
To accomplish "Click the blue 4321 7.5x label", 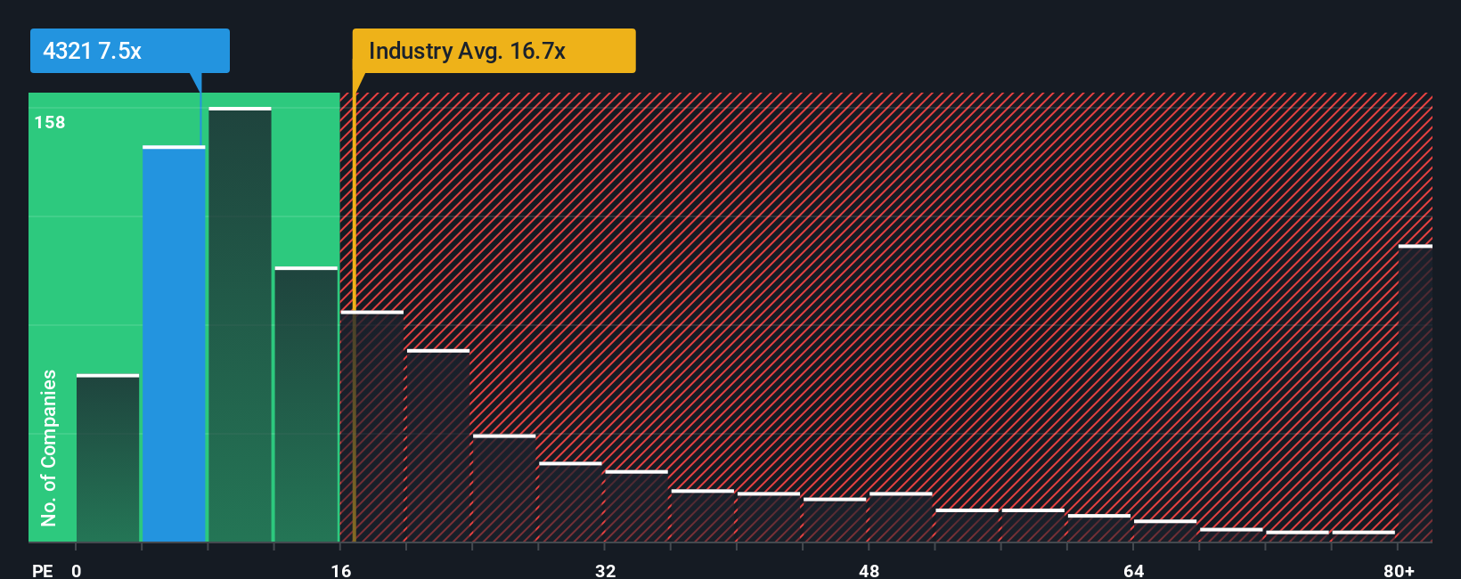I will pyautogui.click(x=129, y=51).
